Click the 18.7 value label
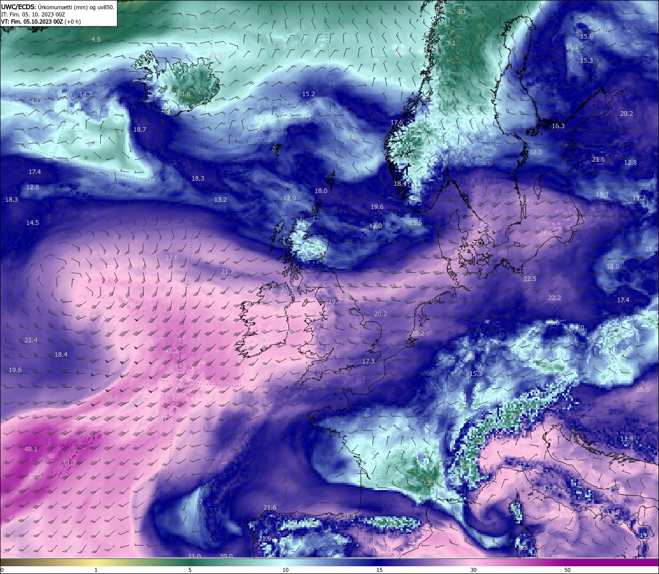This screenshot has height=574, width=659. pyautogui.click(x=140, y=130)
